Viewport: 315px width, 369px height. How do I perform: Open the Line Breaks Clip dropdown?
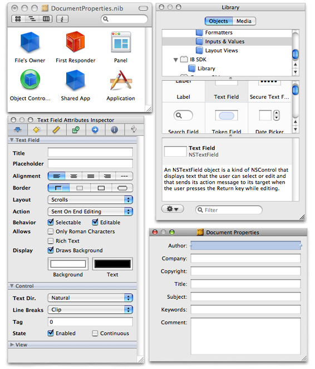coord(90,310)
